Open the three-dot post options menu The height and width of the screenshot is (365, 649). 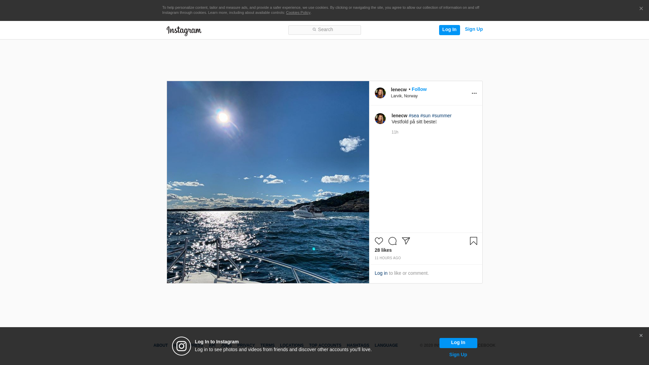pos(474,93)
